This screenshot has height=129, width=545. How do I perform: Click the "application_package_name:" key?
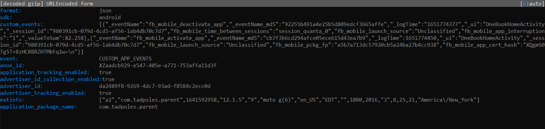(x=39, y=107)
